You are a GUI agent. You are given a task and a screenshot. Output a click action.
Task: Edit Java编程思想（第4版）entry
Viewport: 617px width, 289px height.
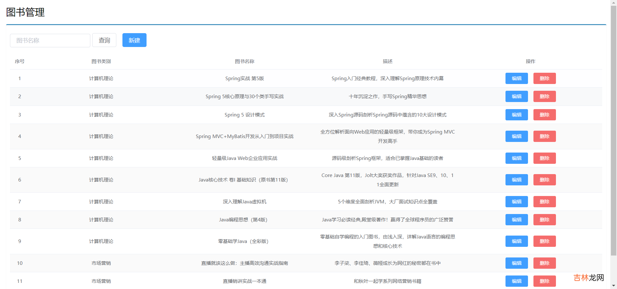click(x=517, y=220)
